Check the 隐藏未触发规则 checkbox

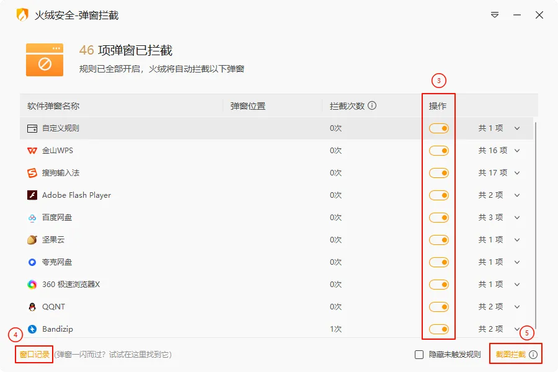(x=419, y=355)
